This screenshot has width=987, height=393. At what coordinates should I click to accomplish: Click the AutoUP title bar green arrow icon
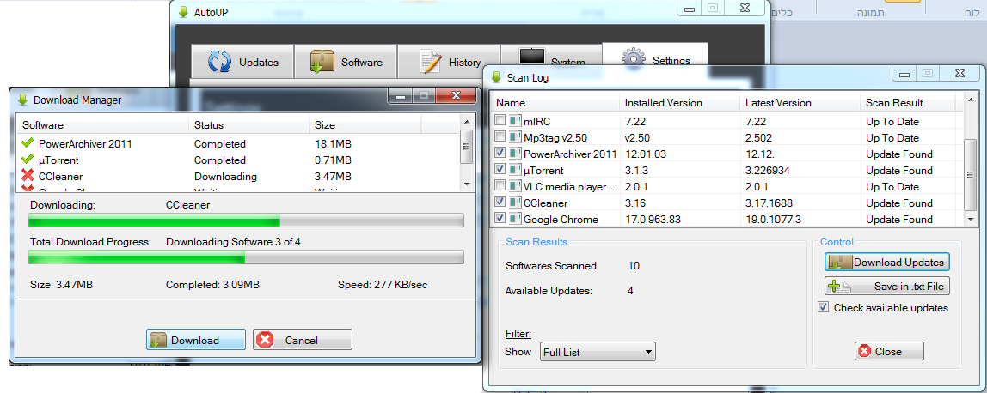[x=183, y=11]
